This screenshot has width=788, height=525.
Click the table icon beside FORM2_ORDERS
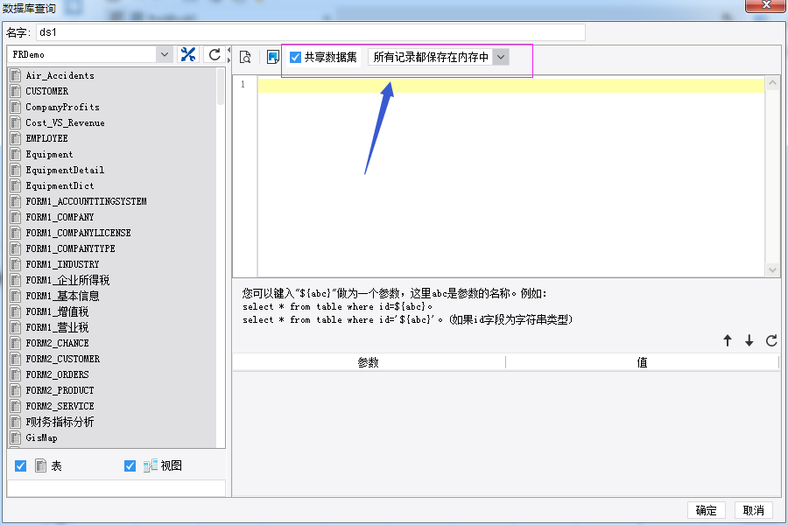(16, 374)
